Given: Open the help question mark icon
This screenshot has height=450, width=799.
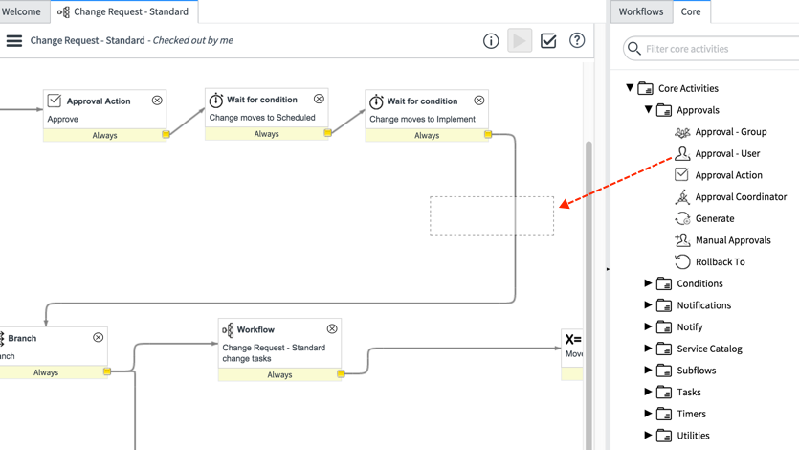Looking at the screenshot, I should [577, 40].
